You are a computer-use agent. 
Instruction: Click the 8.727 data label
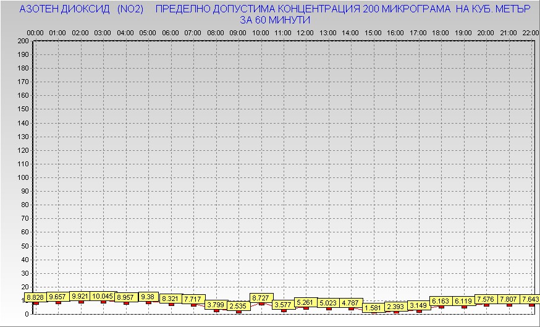pos(261,298)
